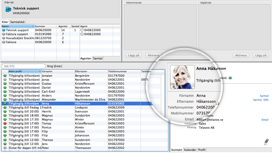Select first agent radio button 040622000
Viewport: 272px width, 153px height.
click(x=82, y=30)
